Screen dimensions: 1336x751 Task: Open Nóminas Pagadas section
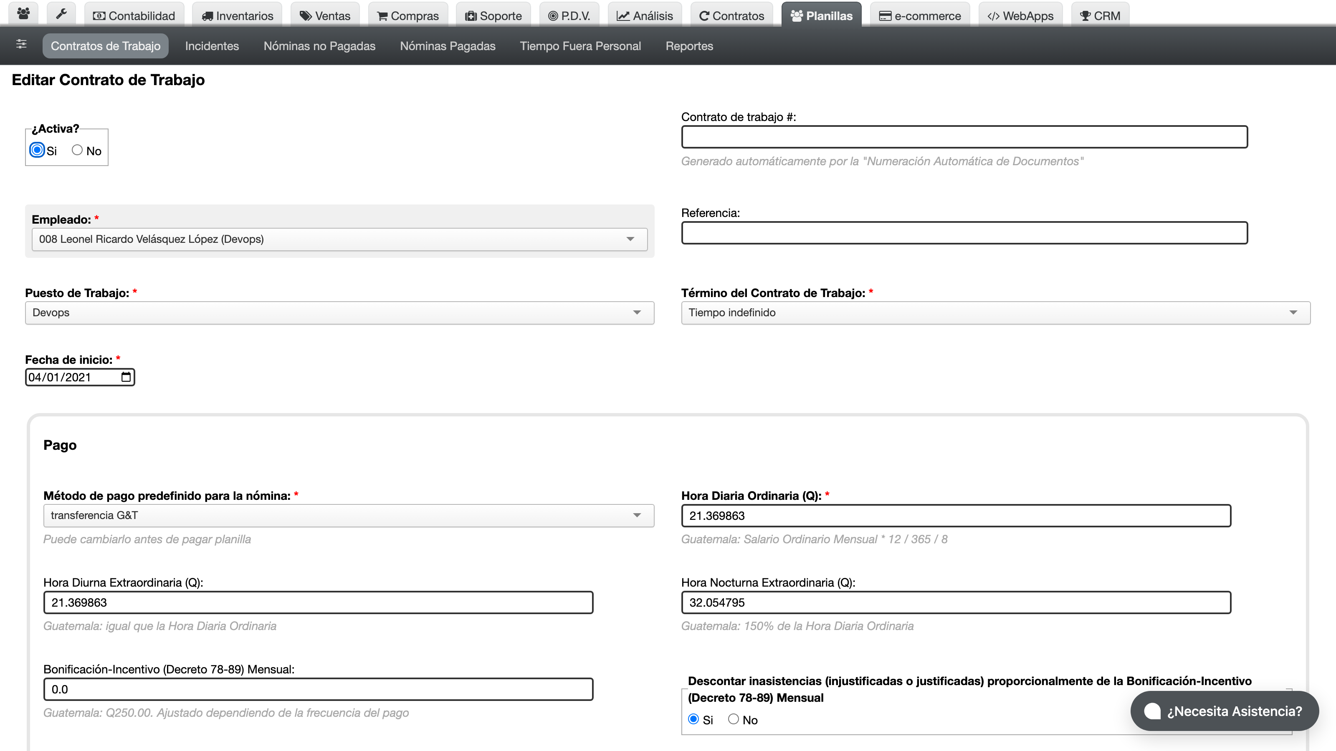pos(448,45)
